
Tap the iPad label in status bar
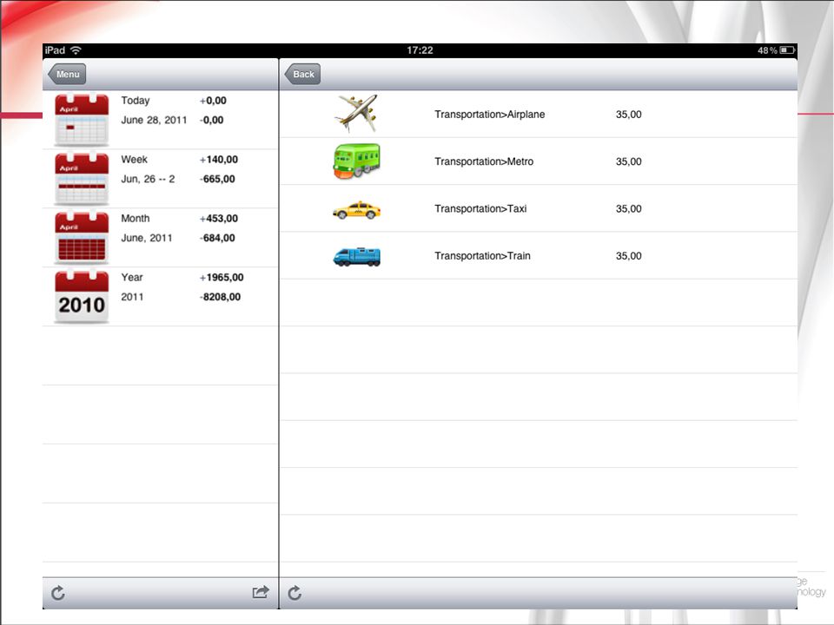(55, 50)
